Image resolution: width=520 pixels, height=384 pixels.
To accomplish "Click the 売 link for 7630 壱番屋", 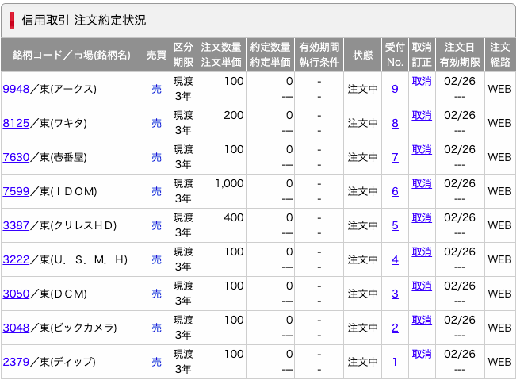I will point(156,158).
